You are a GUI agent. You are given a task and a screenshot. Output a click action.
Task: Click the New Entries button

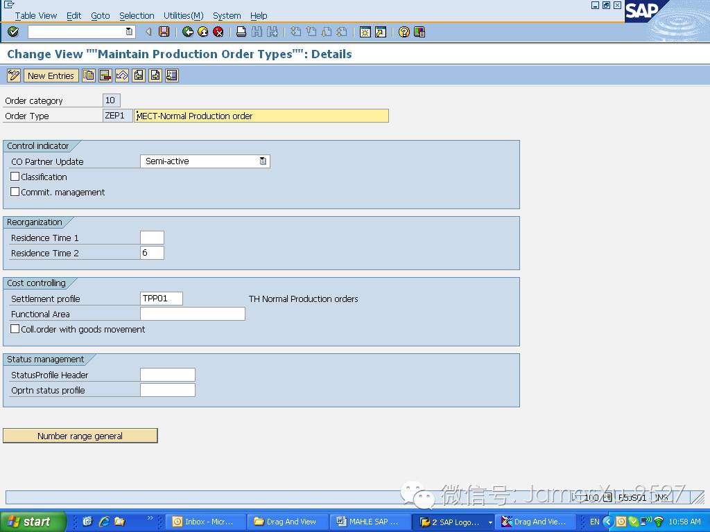pyautogui.click(x=51, y=76)
